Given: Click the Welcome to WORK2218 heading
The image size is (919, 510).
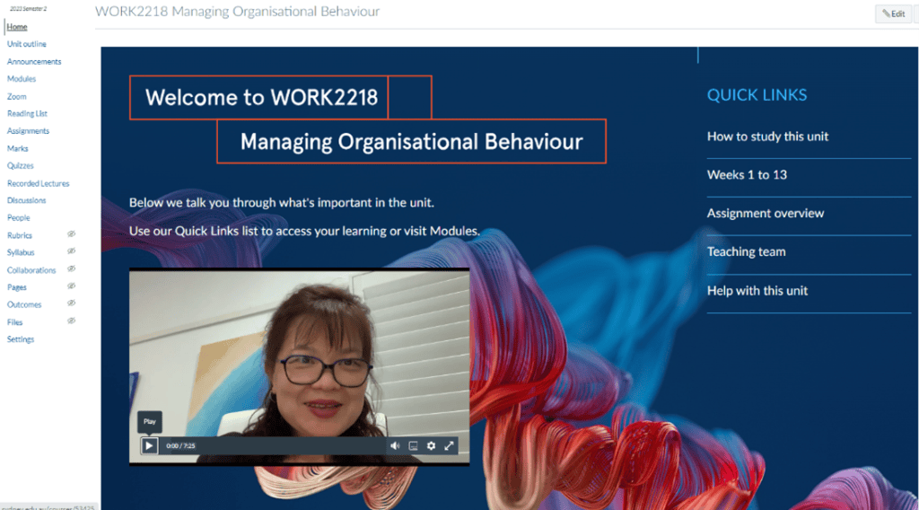Looking at the screenshot, I should (261, 97).
